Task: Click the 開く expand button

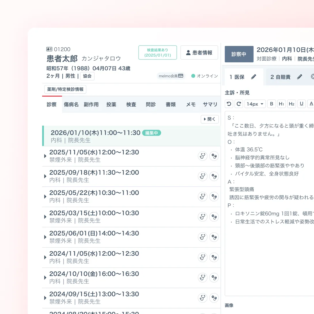Action: (x=210, y=119)
